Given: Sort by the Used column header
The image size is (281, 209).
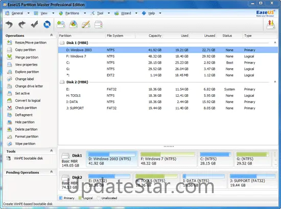Looking at the screenshot, I should (x=176, y=35).
